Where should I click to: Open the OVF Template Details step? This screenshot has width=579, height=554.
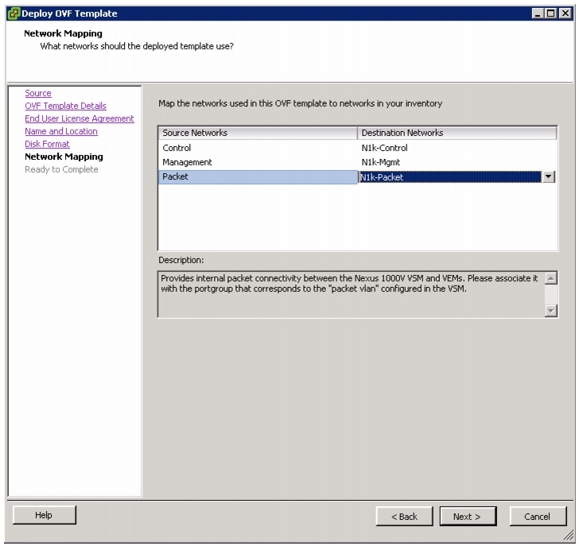pyautogui.click(x=65, y=106)
